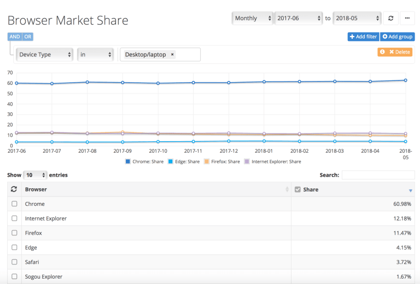The image size is (420, 284).
Task: Check the Edge row checkbox
Action: pyautogui.click(x=14, y=247)
